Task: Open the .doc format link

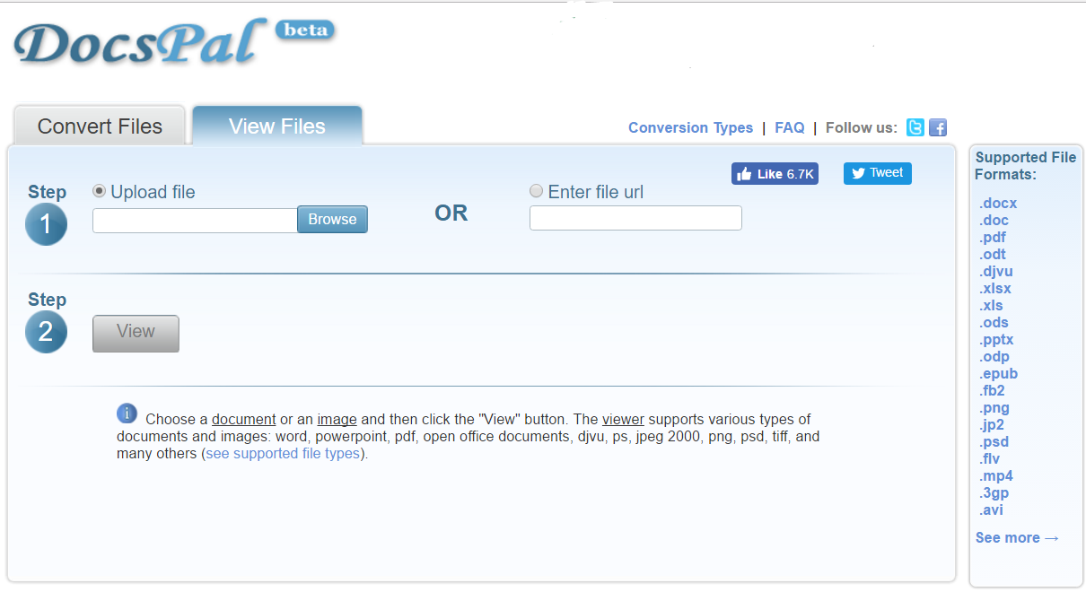Action: [x=994, y=221]
